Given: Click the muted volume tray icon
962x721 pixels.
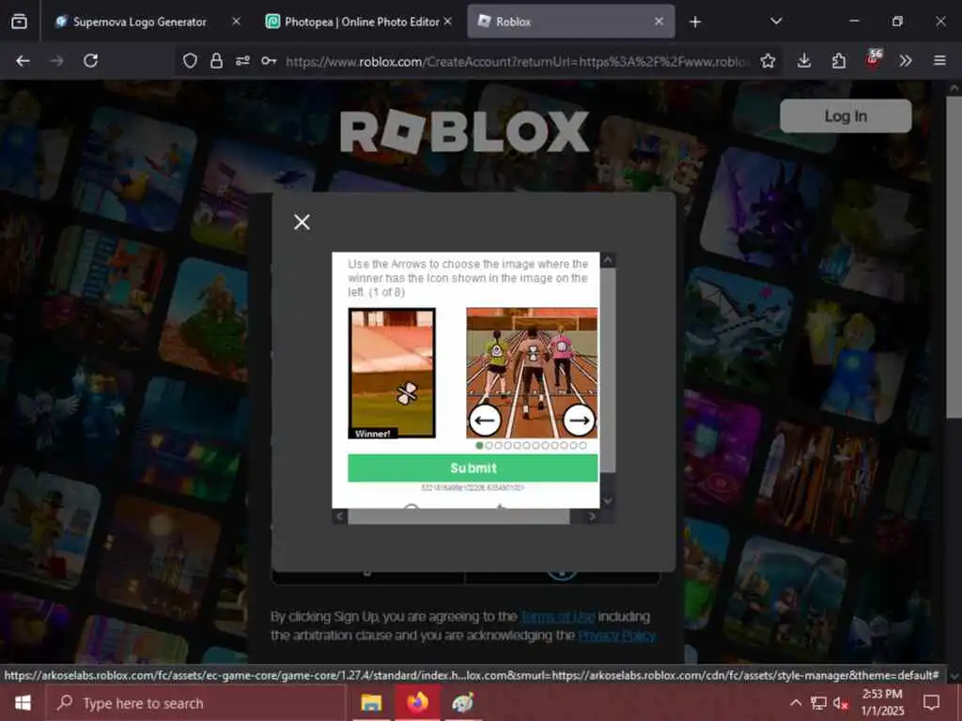Looking at the screenshot, I should click(x=841, y=703).
